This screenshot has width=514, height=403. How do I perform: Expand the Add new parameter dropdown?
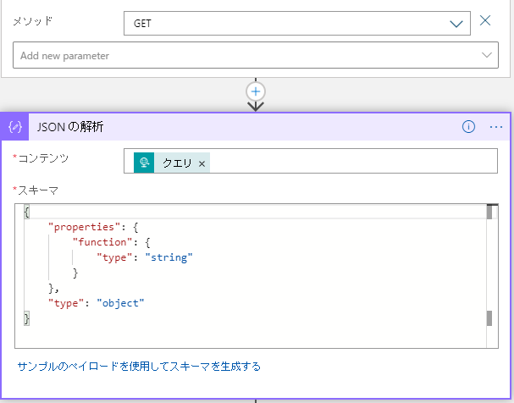pyautogui.click(x=256, y=55)
